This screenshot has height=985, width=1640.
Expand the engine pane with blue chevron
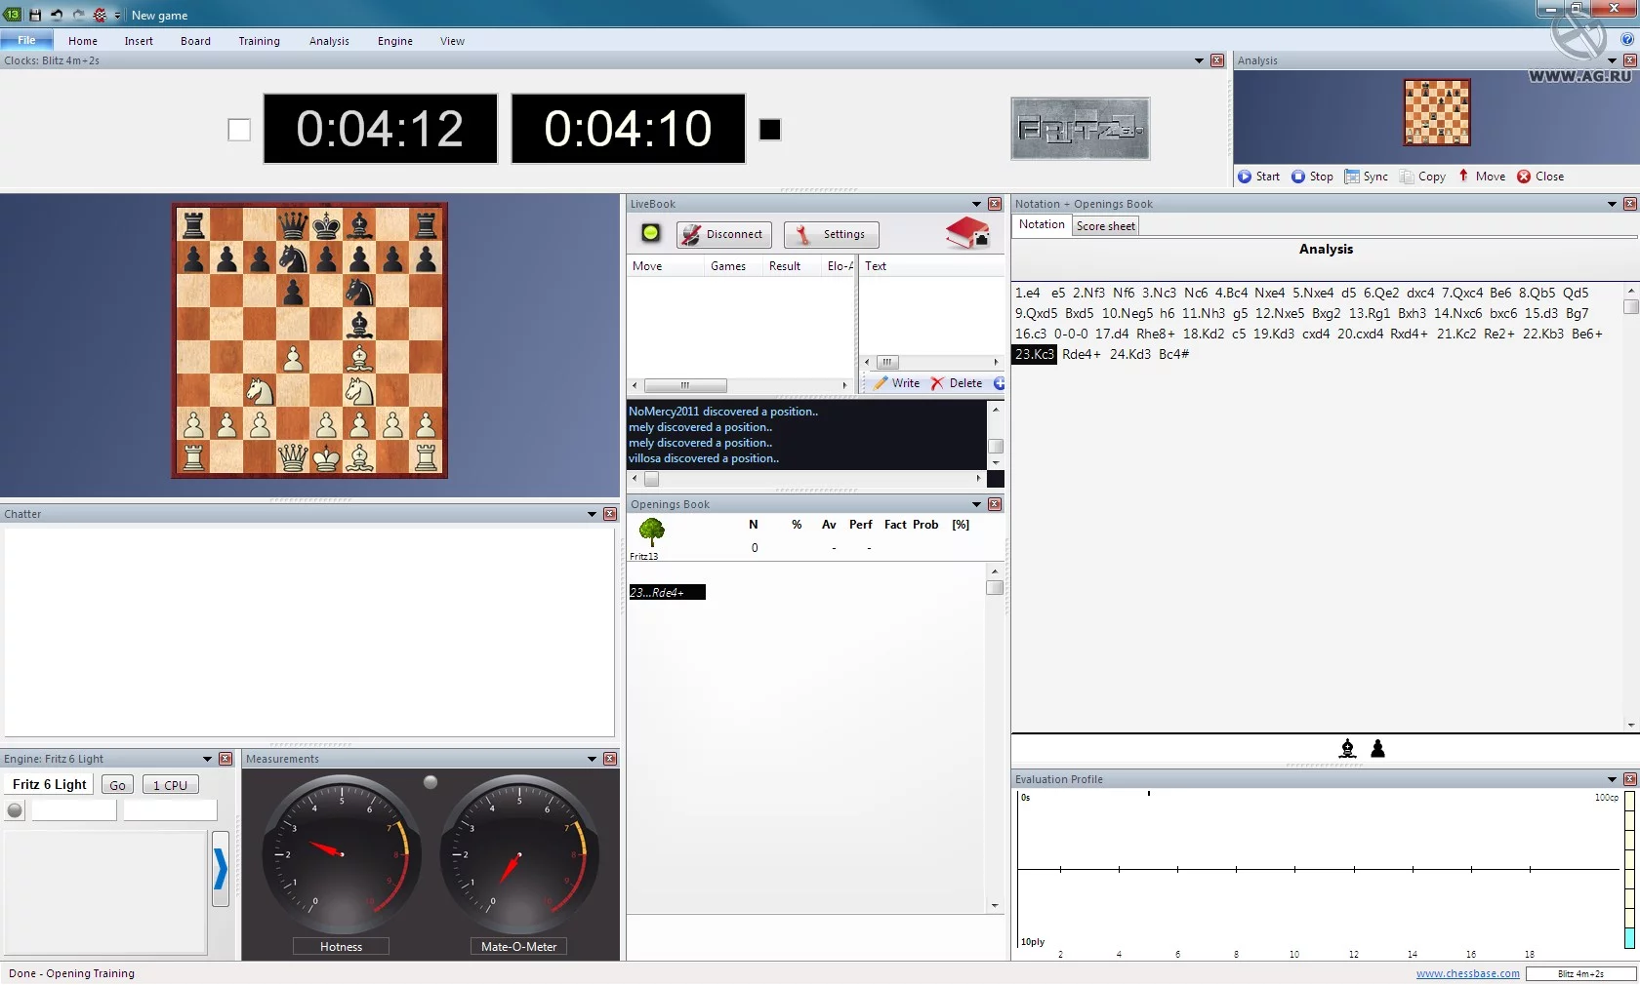pos(221,869)
